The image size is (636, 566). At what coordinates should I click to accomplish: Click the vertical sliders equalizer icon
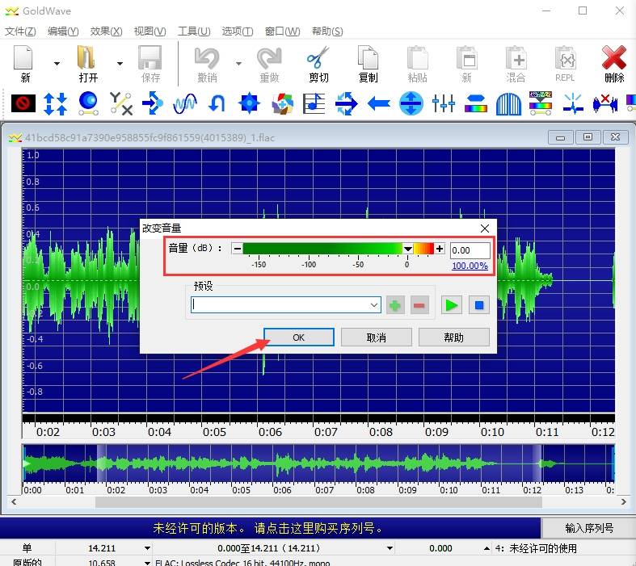[444, 103]
